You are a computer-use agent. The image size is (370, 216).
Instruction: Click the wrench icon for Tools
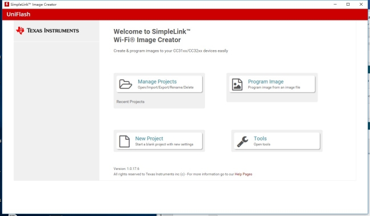[x=242, y=142]
